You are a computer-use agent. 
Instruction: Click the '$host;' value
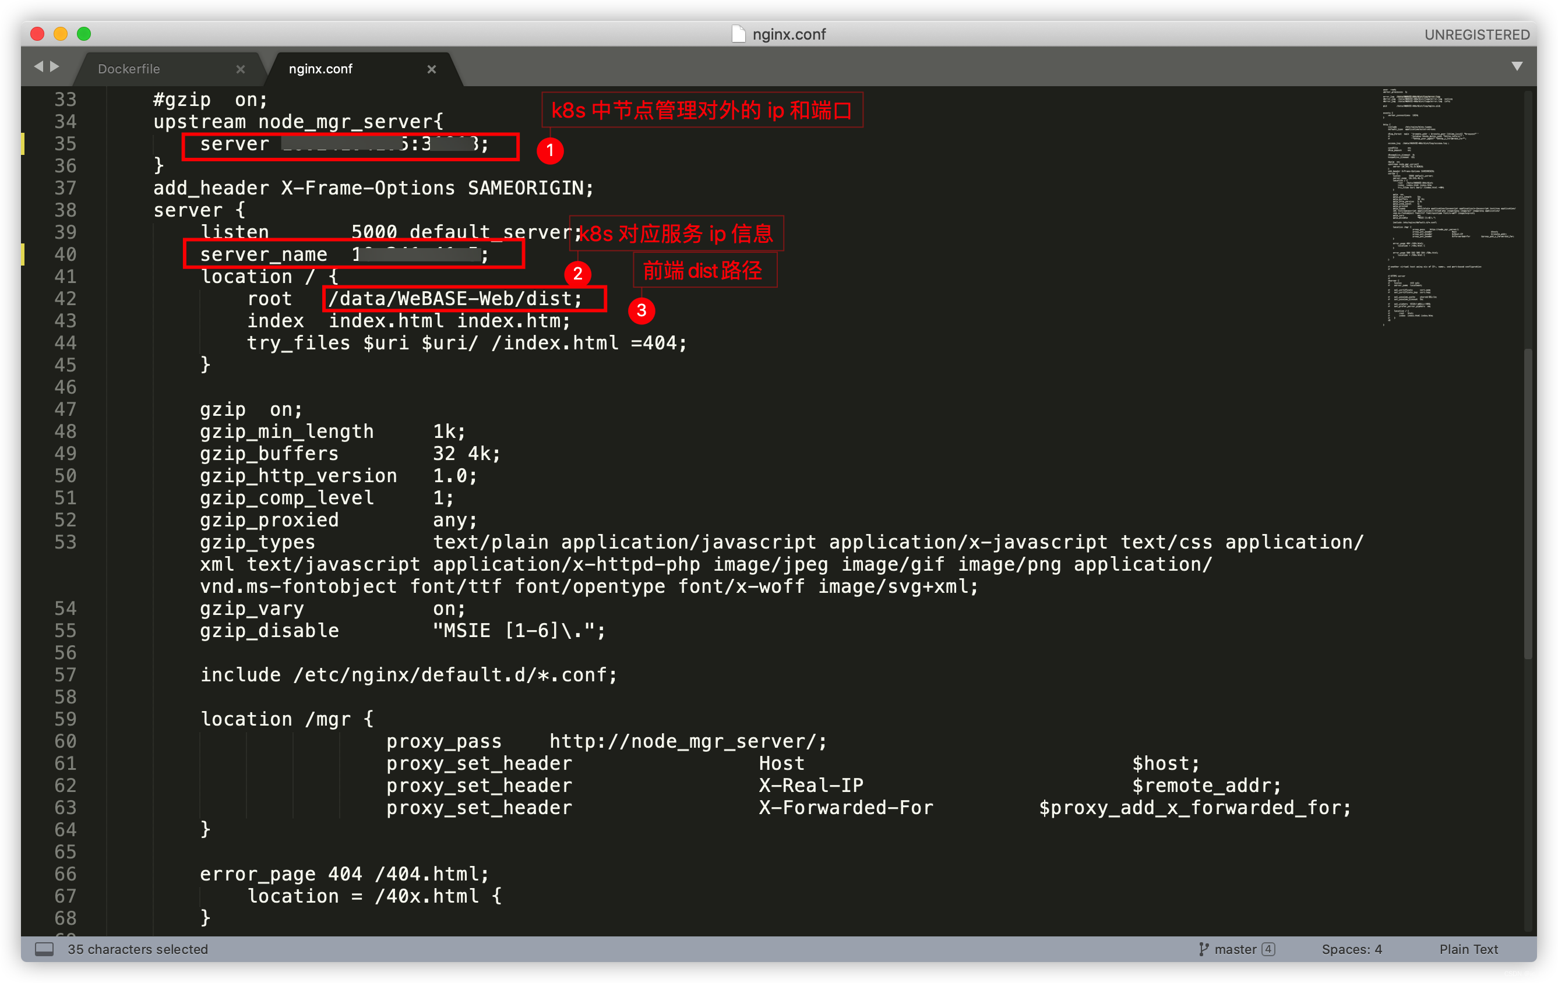pos(1166,763)
